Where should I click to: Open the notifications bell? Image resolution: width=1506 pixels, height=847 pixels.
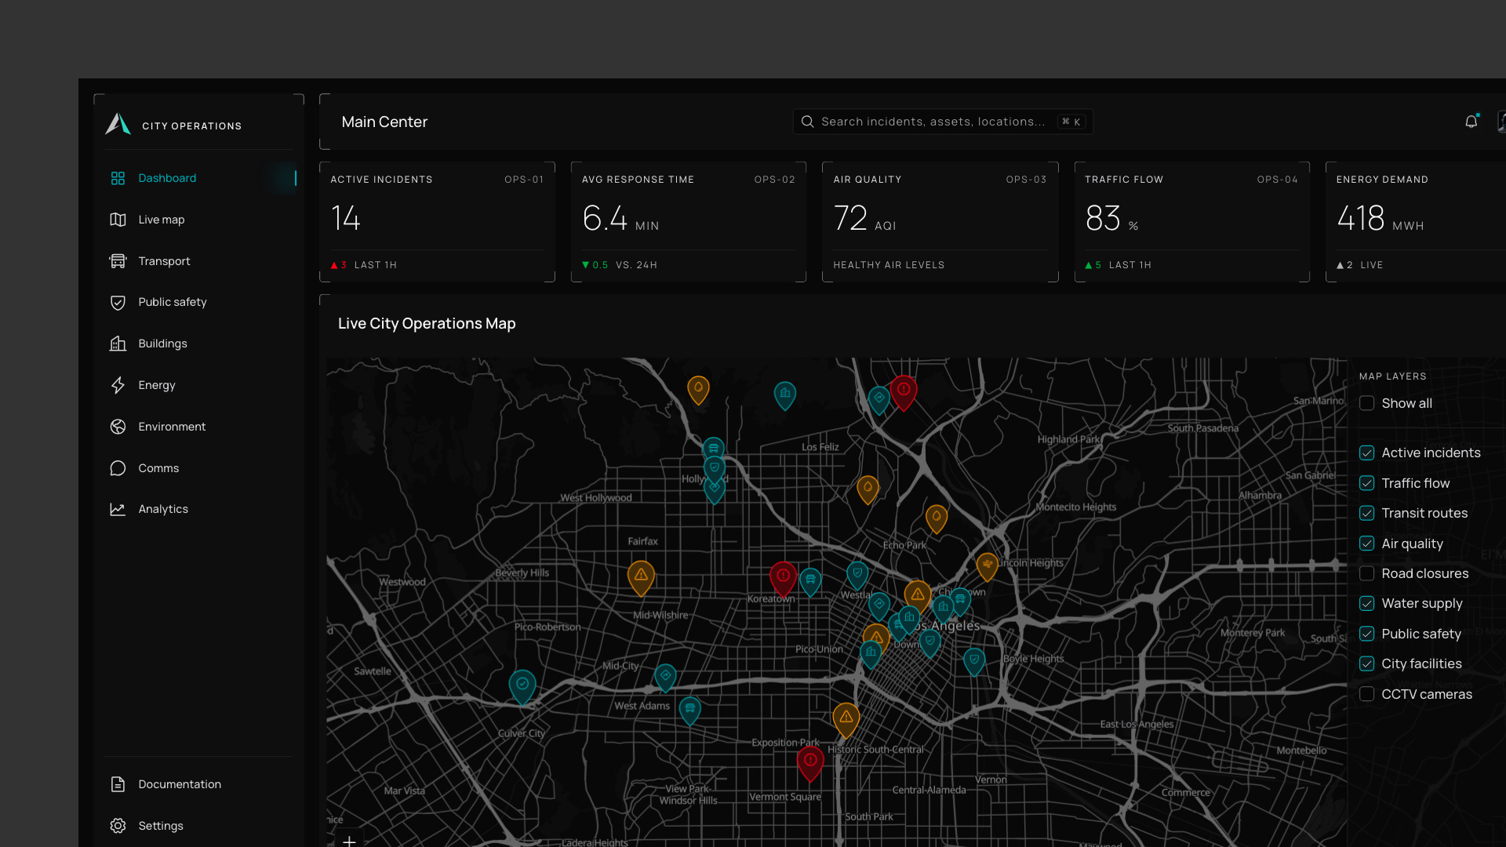point(1471,122)
